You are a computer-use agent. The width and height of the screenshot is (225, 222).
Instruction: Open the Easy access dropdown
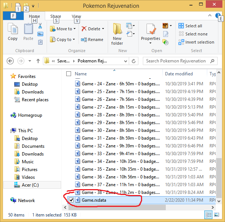coord(130,34)
